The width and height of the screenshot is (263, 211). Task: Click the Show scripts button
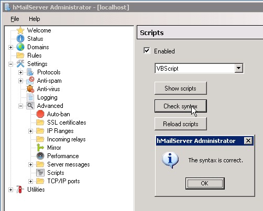coord(181,88)
